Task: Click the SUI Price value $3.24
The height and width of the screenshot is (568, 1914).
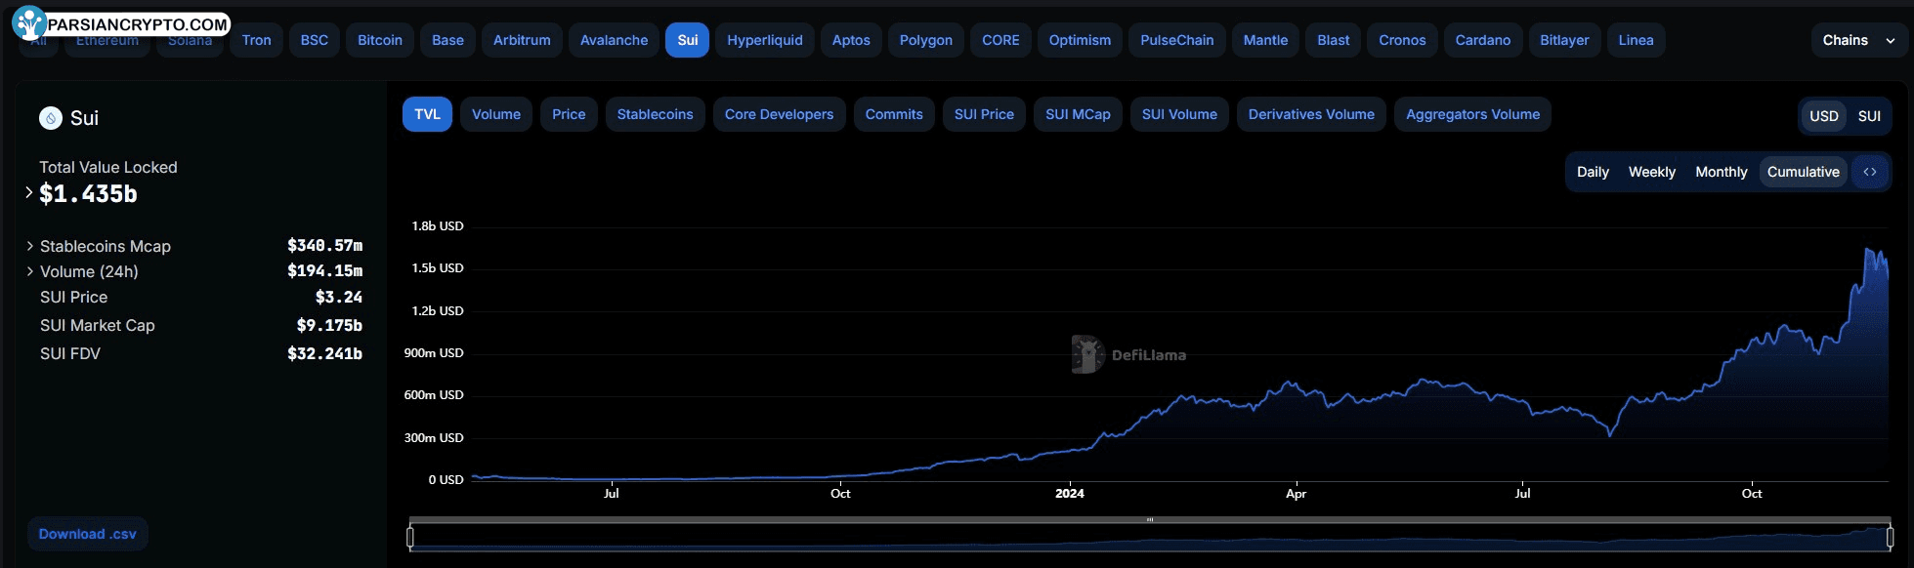Action: (339, 298)
